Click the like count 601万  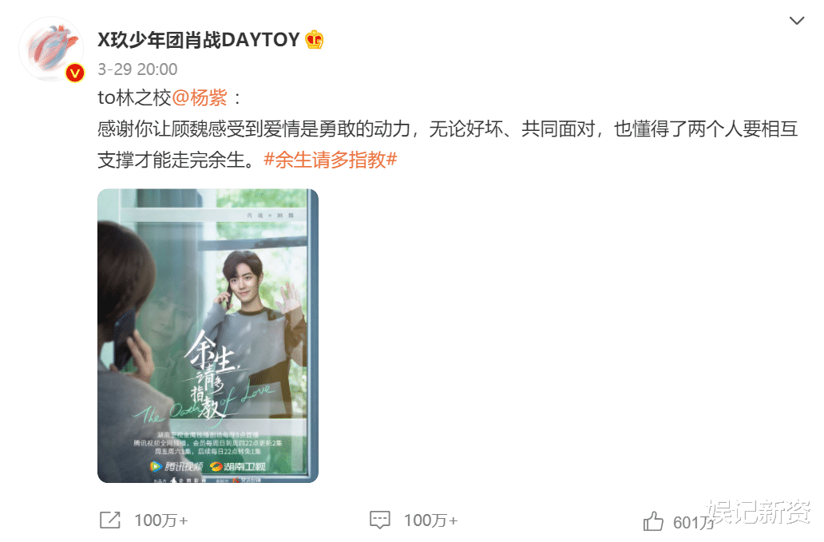692,523
